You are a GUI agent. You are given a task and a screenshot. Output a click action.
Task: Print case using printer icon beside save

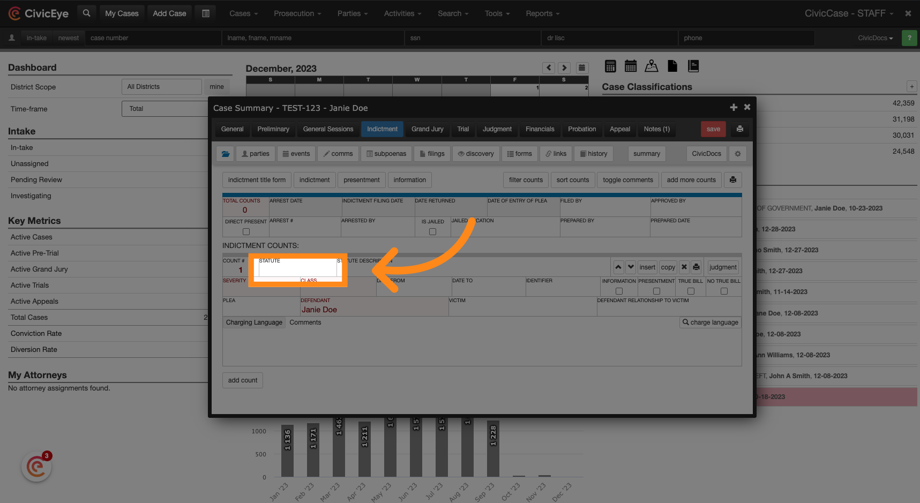[740, 129]
